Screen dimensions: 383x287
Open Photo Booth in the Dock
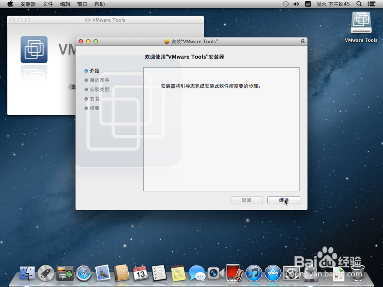click(234, 272)
